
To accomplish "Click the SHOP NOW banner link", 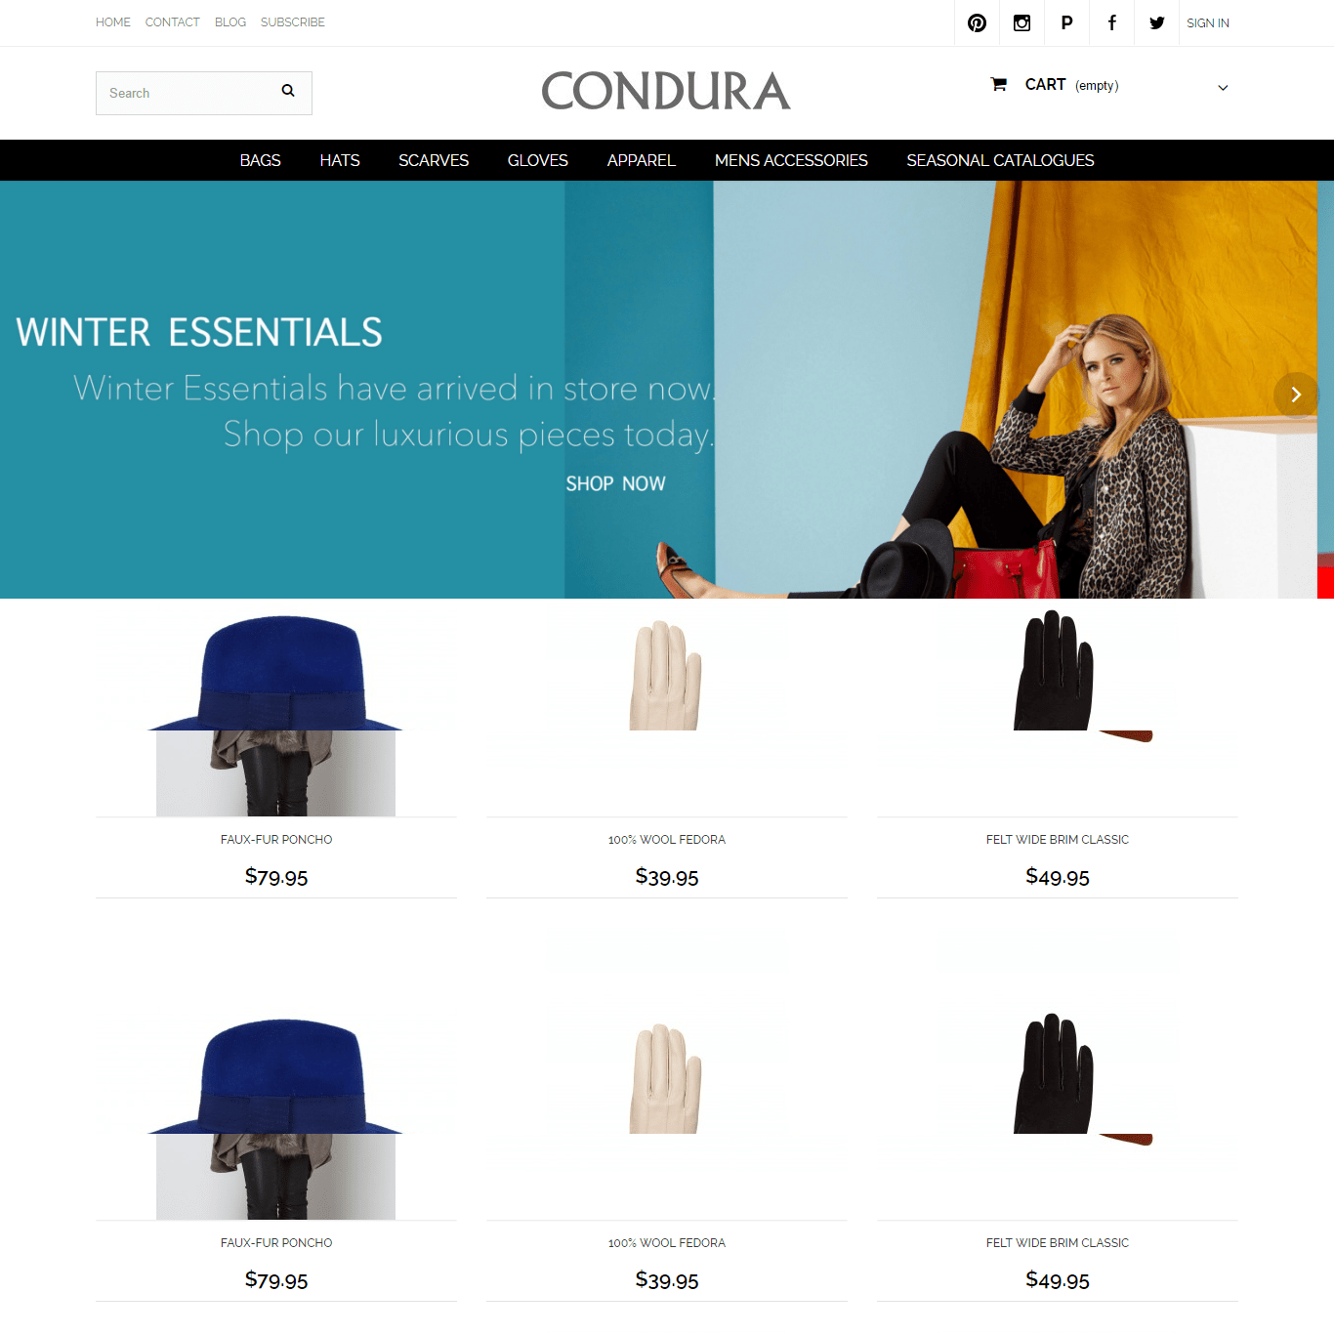I will click(x=615, y=483).
